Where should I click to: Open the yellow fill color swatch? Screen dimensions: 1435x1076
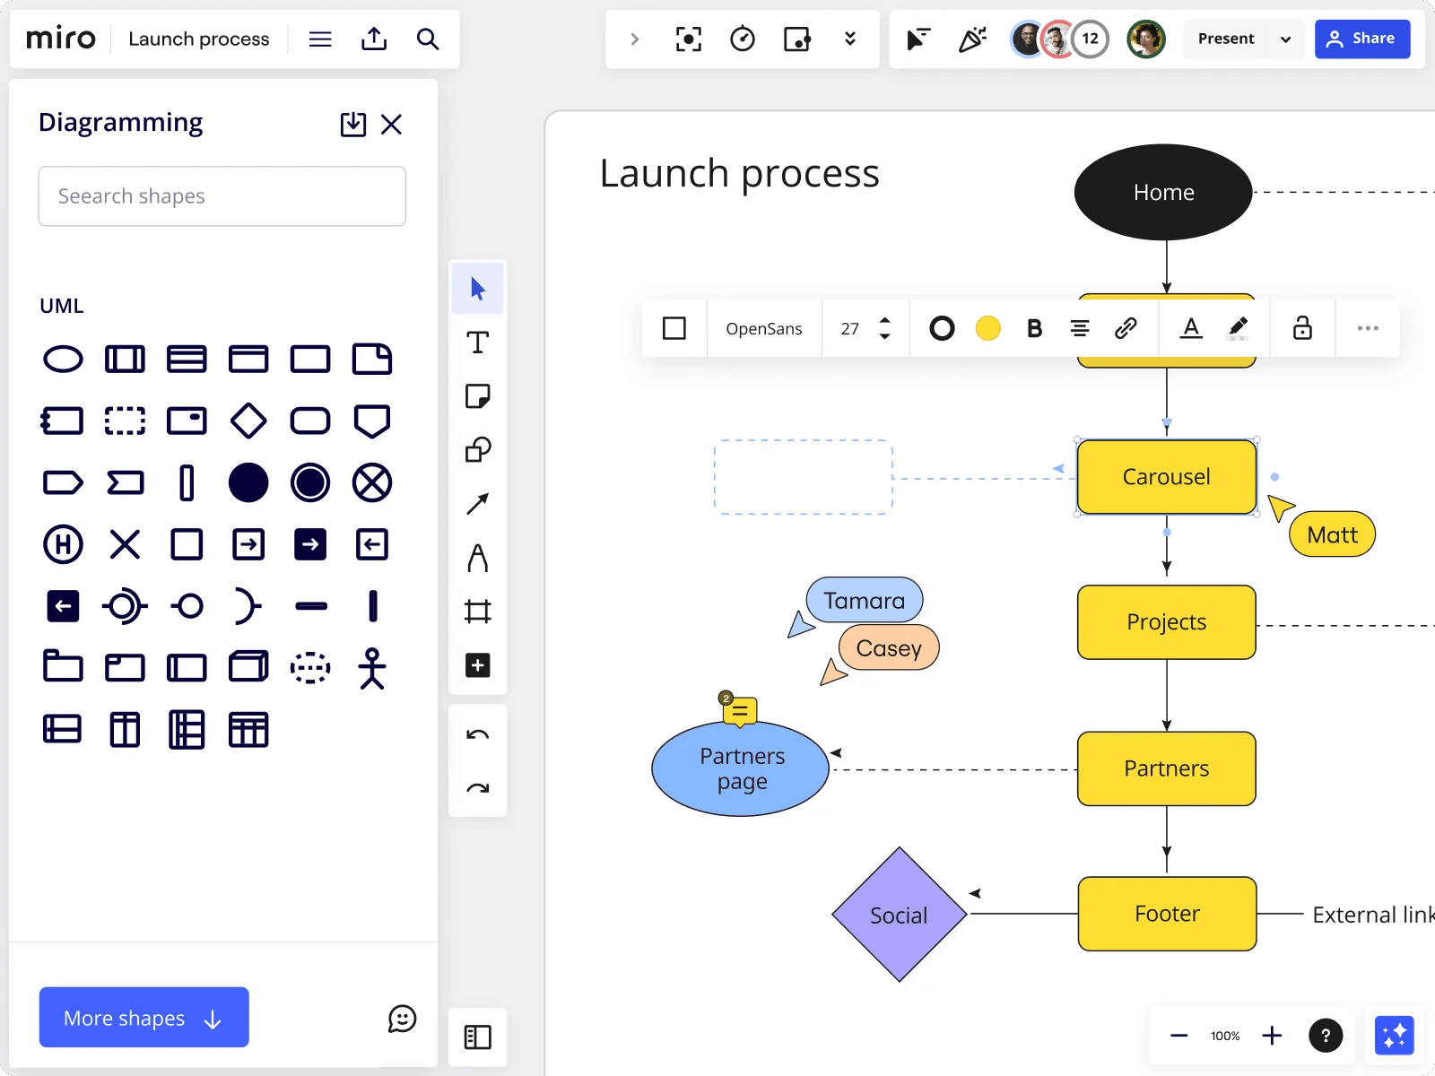pyautogui.click(x=987, y=329)
